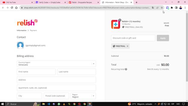Switch to the YouTube tab
This screenshot has height=106, width=188.
[x=17, y=2]
